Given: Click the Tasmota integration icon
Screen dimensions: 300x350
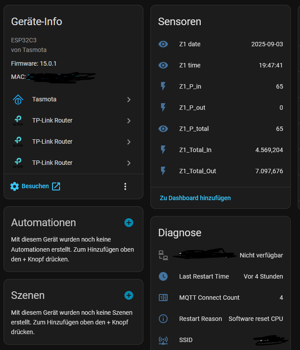Looking at the screenshot, I should (18, 100).
